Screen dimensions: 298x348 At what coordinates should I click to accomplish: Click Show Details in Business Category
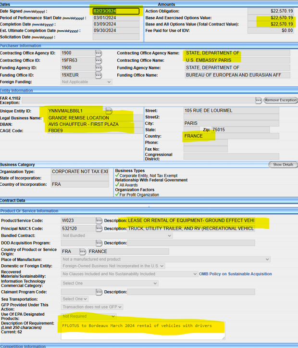point(283,165)
